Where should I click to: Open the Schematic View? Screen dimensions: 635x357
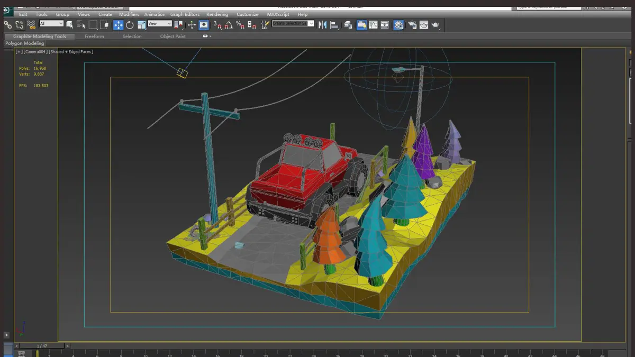pos(384,25)
